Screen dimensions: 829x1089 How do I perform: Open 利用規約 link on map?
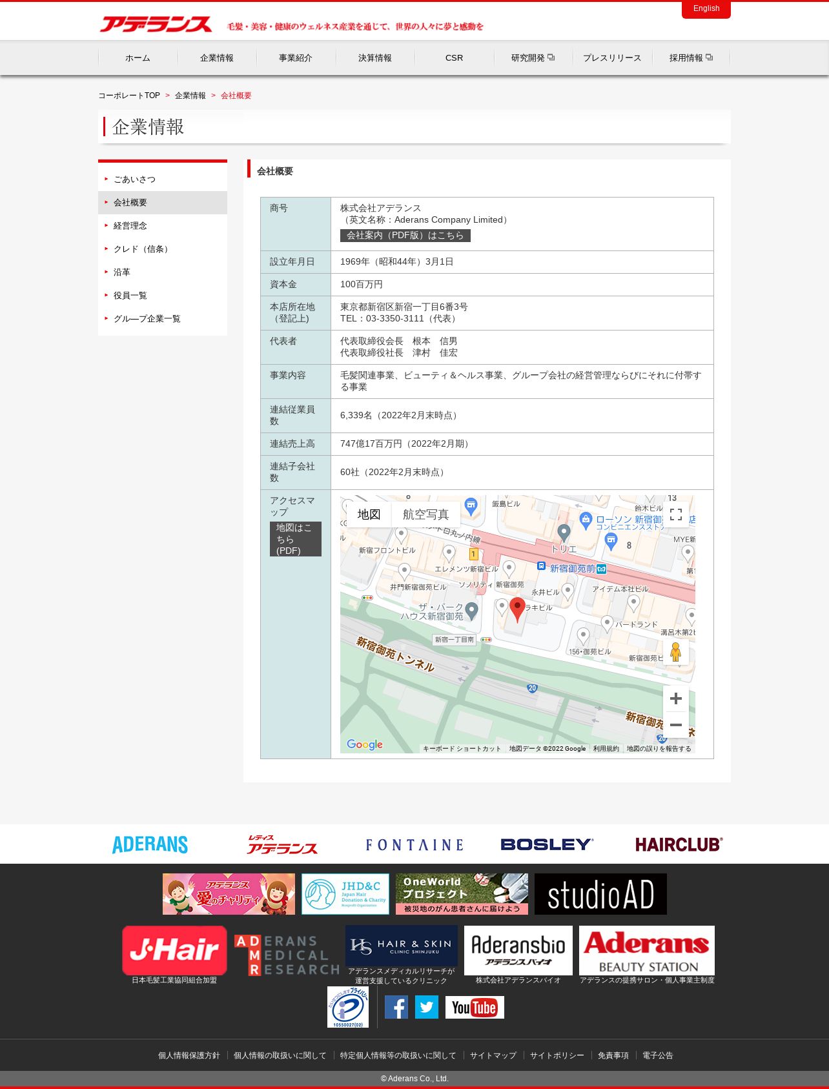[606, 749]
